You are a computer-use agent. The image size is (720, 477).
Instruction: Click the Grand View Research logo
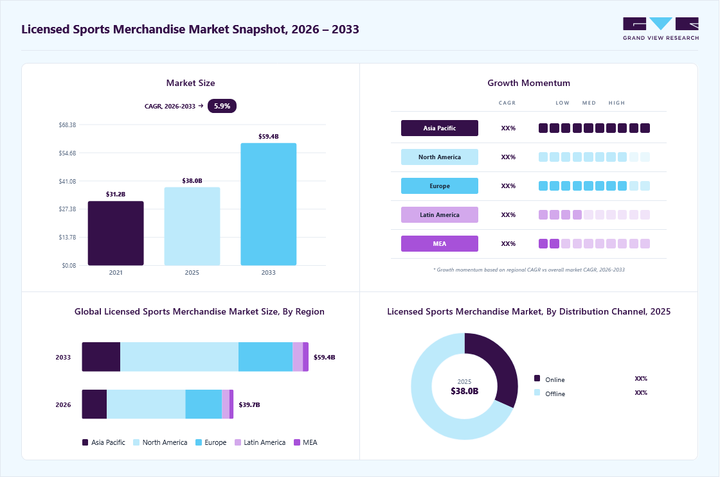[x=661, y=29]
